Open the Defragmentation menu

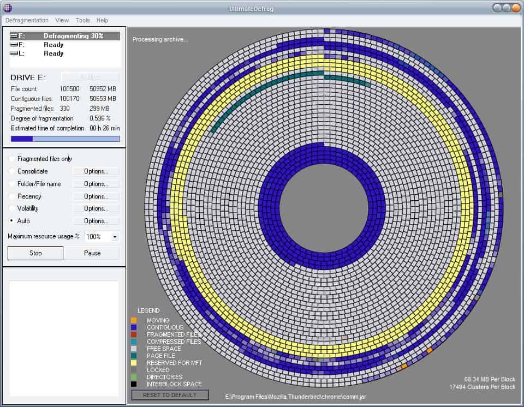[x=27, y=20]
